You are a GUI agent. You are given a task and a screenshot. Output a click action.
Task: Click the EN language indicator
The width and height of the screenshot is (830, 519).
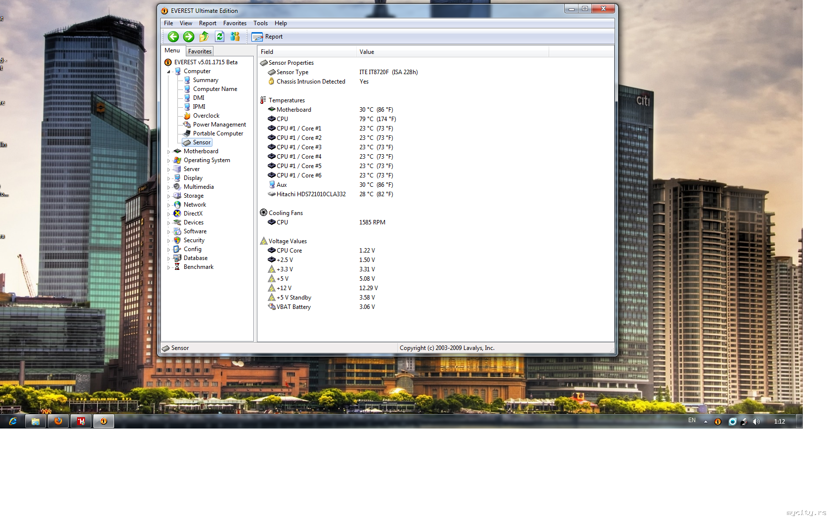692,421
